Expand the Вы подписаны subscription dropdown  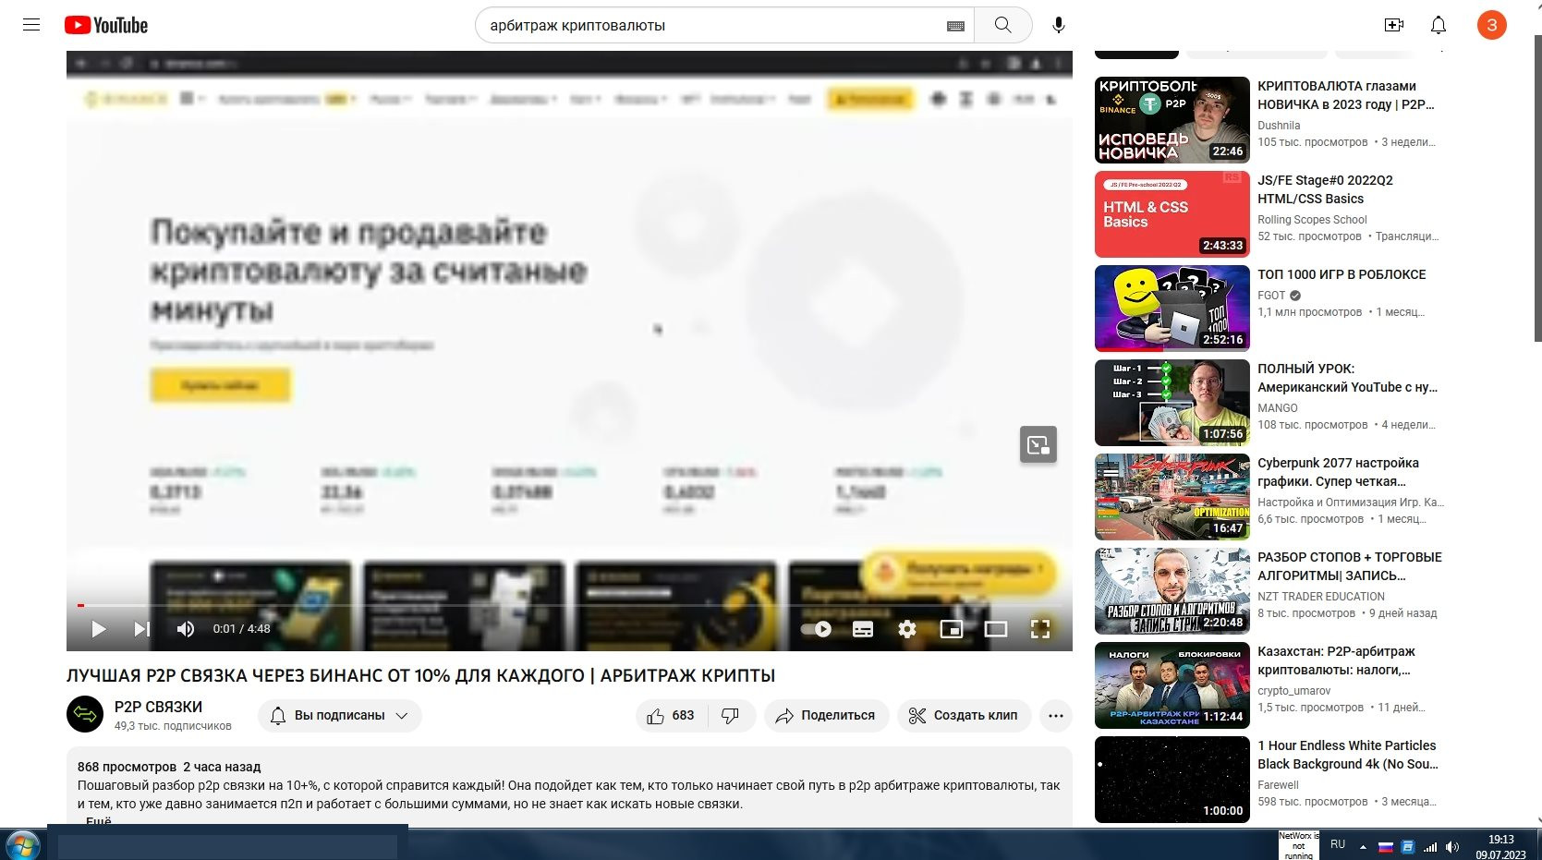[x=339, y=716]
